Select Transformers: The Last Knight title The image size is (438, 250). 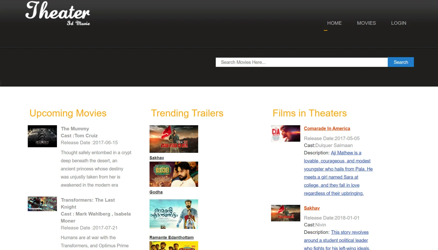pos(88,203)
